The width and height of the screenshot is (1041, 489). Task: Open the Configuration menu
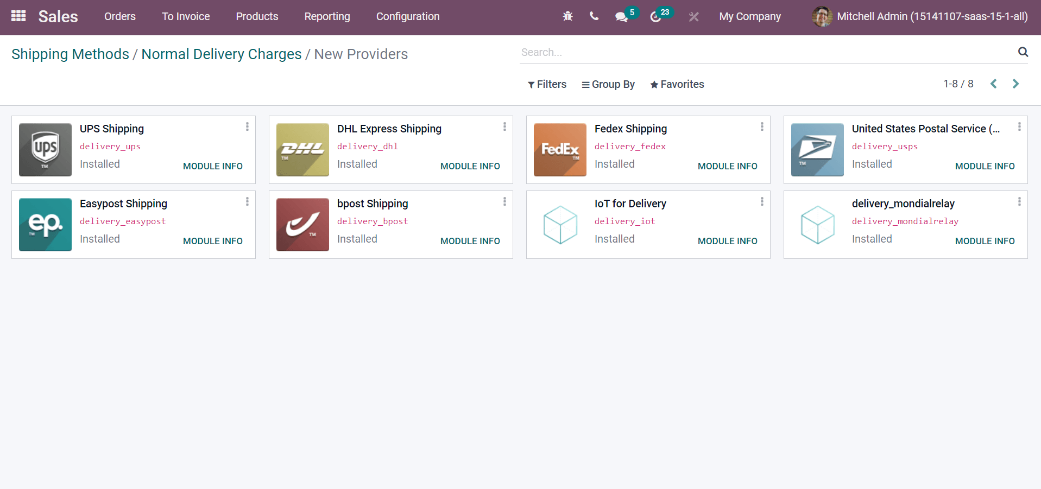click(408, 16)
